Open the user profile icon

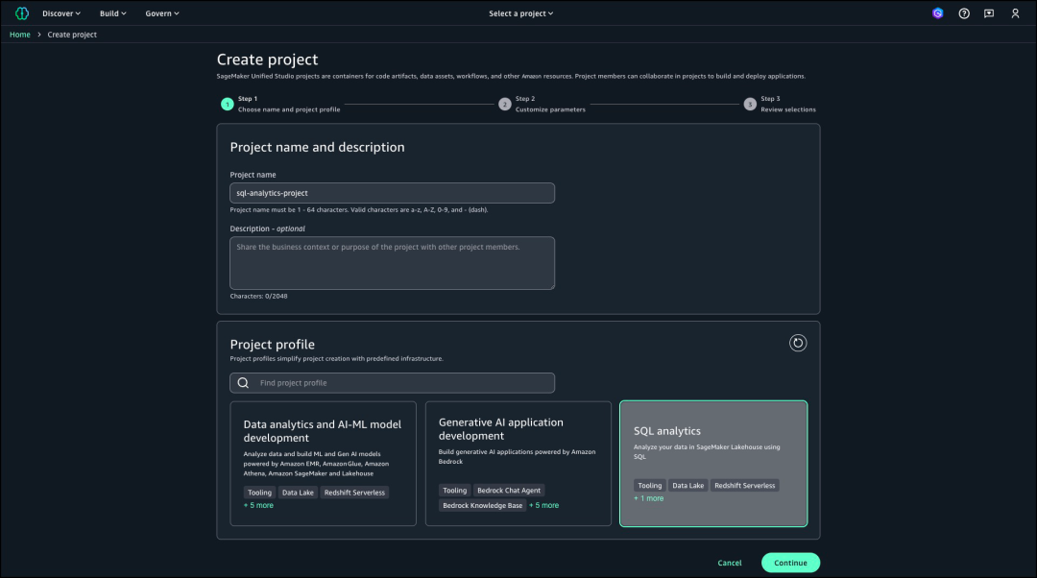tap(1015, 13)
